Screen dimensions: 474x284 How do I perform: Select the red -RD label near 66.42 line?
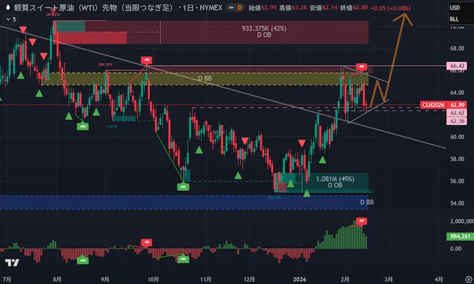tap(361, 66)
